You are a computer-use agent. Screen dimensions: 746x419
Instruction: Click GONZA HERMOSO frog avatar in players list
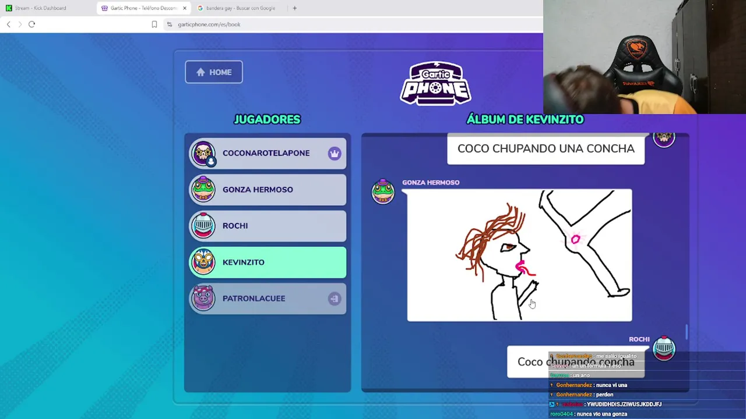[x=203, y=189]
